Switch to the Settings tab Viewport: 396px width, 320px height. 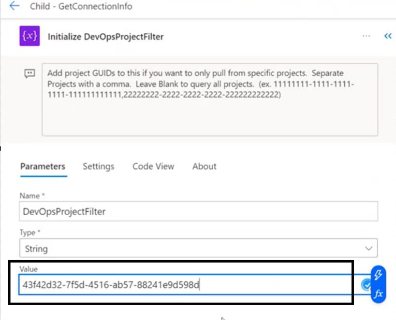coord(98,166)
